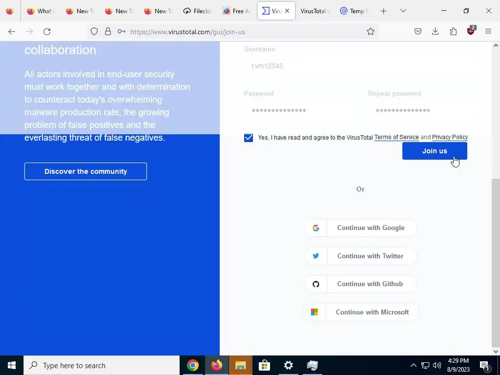This screenshot has width=500, height=375.
Task: Click the volume speaker tray icon
Action: [437, 365]
